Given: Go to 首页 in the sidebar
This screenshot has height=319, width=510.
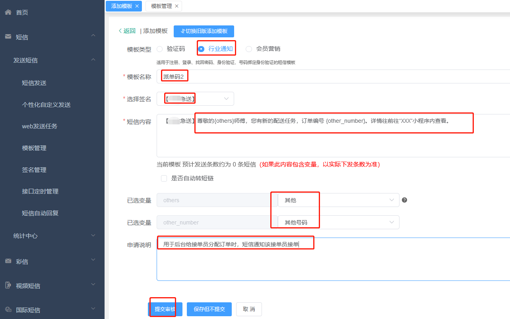Looking at the screenshot, I should (x=22, y=13).
